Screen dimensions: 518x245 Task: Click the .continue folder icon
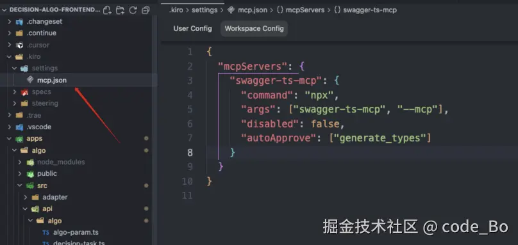(x=19, y=33)
